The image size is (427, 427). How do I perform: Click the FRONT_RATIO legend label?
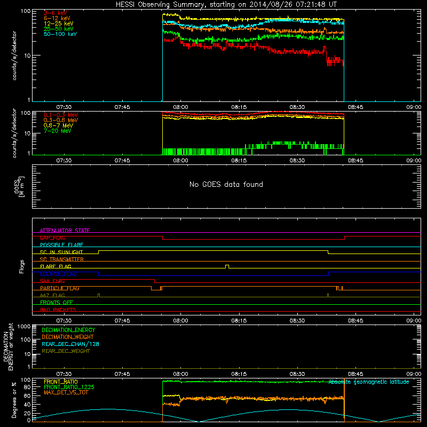point(61,382)
